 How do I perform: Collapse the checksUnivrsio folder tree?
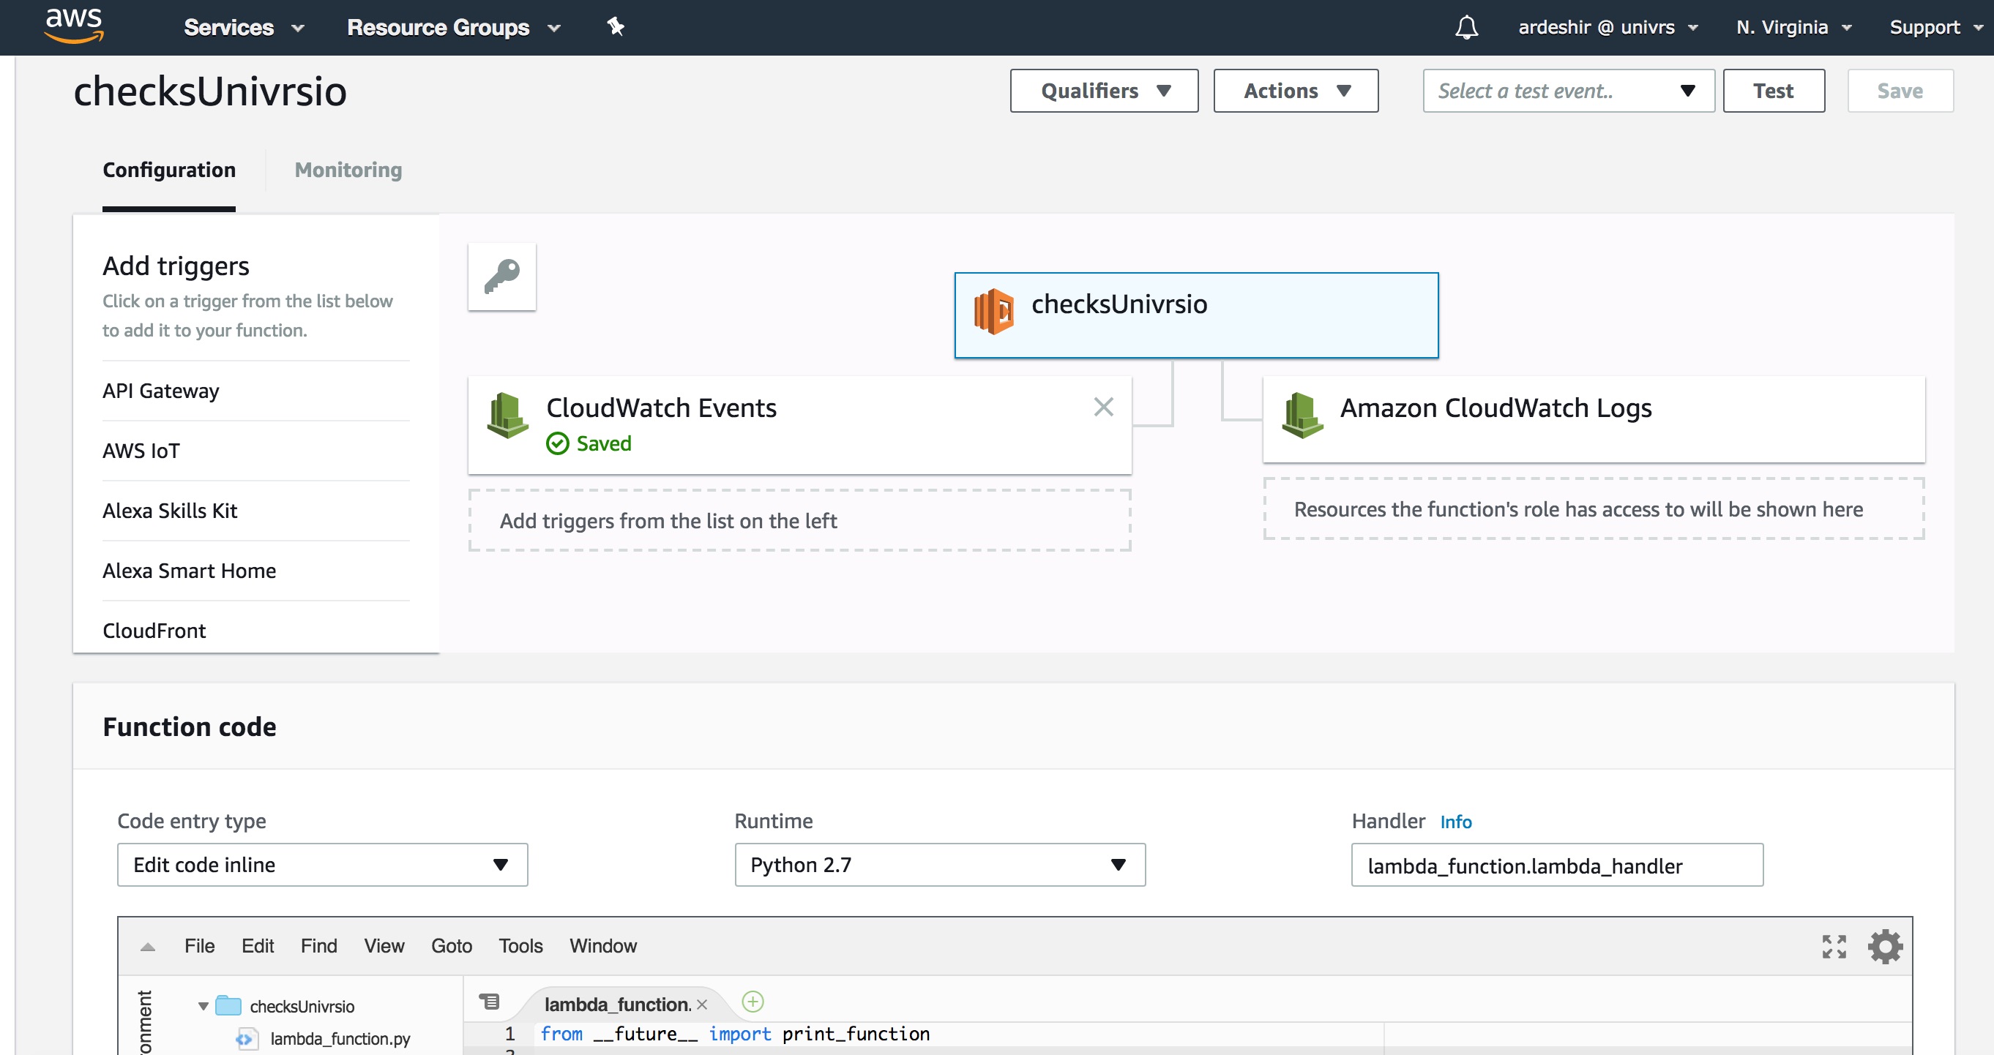click(x=203, y=1006)
